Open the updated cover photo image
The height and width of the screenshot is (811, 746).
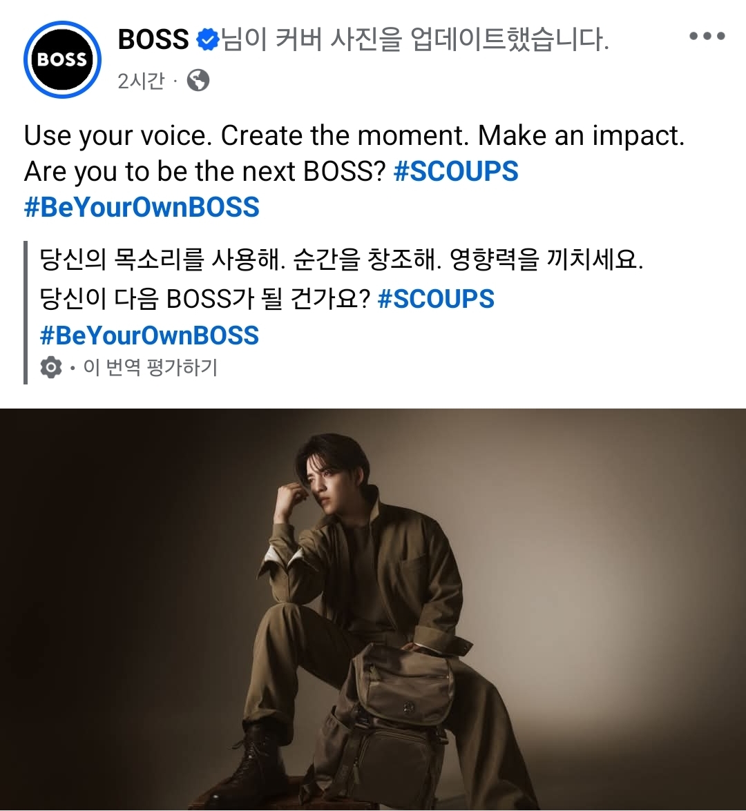click(373, 609)
